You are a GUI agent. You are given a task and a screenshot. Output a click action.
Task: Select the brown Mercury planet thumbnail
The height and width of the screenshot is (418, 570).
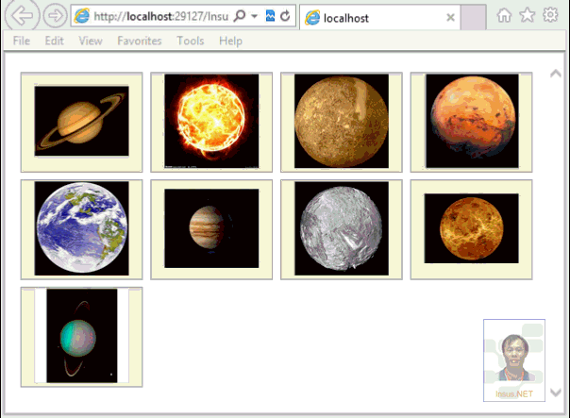coord(342,122)
